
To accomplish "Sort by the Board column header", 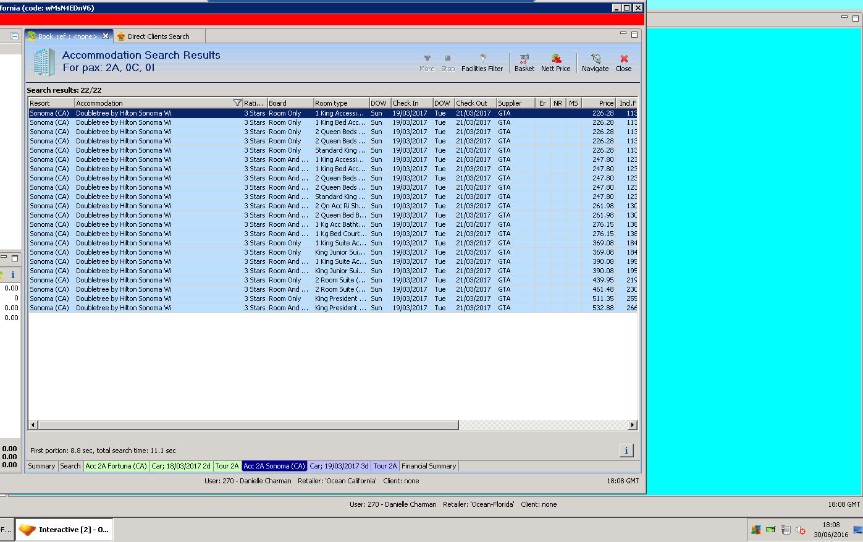I will [290, 103].
